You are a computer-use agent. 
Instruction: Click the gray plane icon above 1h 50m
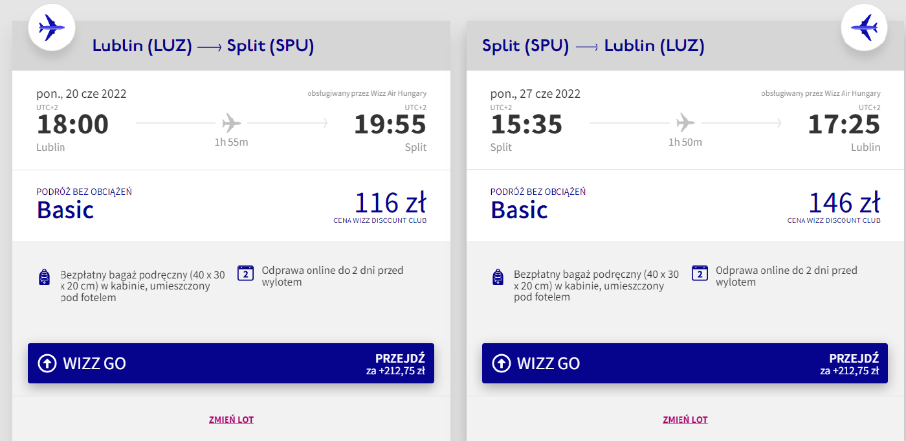(x=685, y=122)
